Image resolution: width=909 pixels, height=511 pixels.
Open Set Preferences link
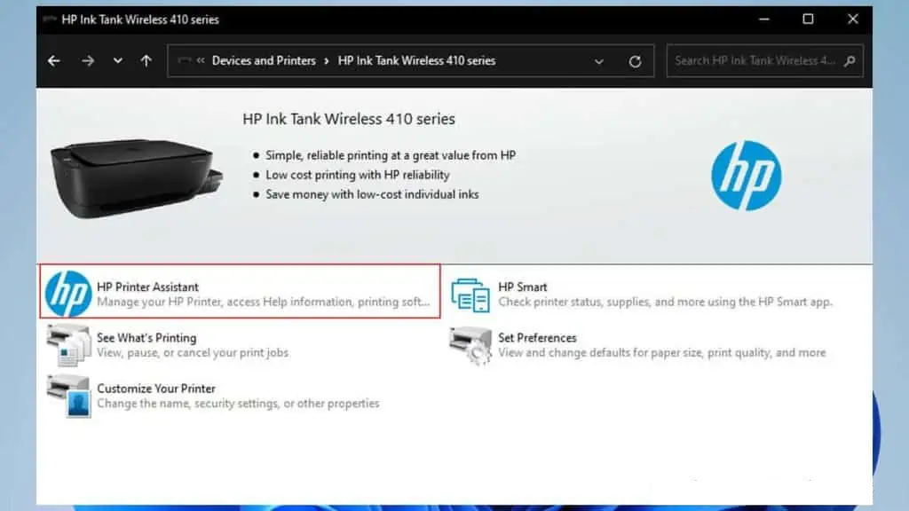pos(537,338)
